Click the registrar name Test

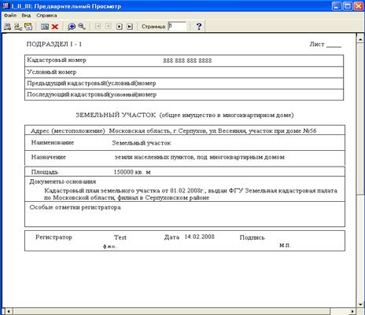coord(120,237)
